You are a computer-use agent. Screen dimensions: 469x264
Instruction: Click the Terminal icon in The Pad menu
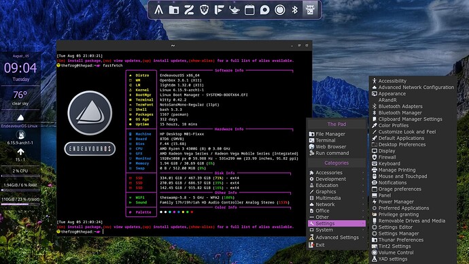point(312,140)
